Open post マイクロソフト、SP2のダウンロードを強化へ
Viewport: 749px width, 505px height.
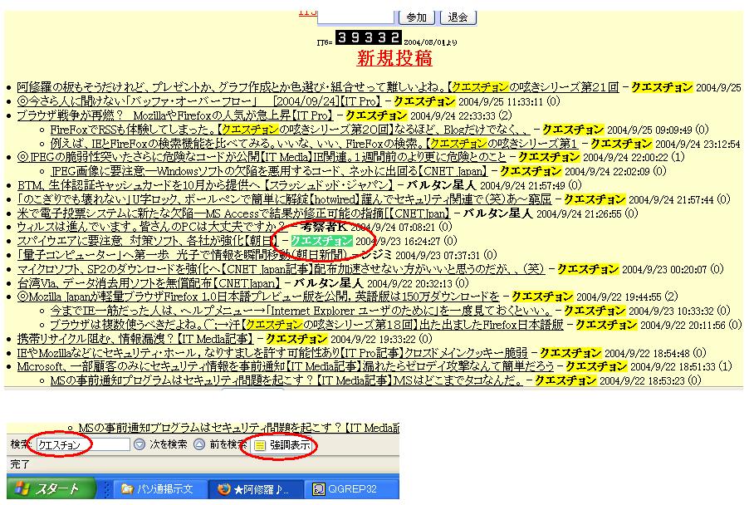coord(281,269)
